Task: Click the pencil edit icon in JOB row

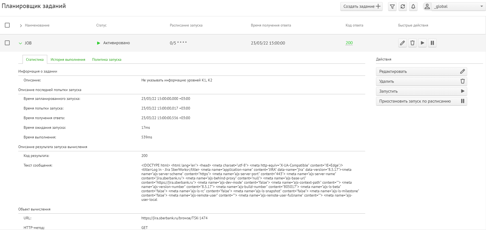Action: click(x=402, y=43)
